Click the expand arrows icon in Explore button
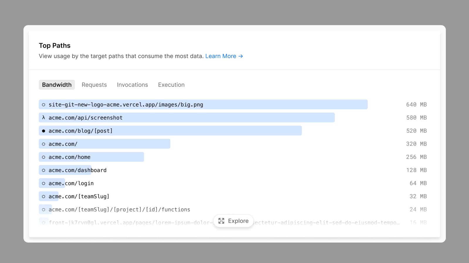 point(221,221)
